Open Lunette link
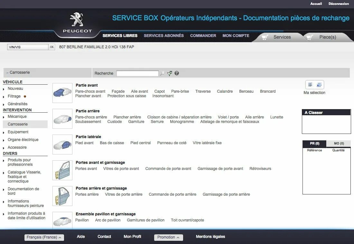The width and height of the screenshot is (354, 244). click(276, 117)
